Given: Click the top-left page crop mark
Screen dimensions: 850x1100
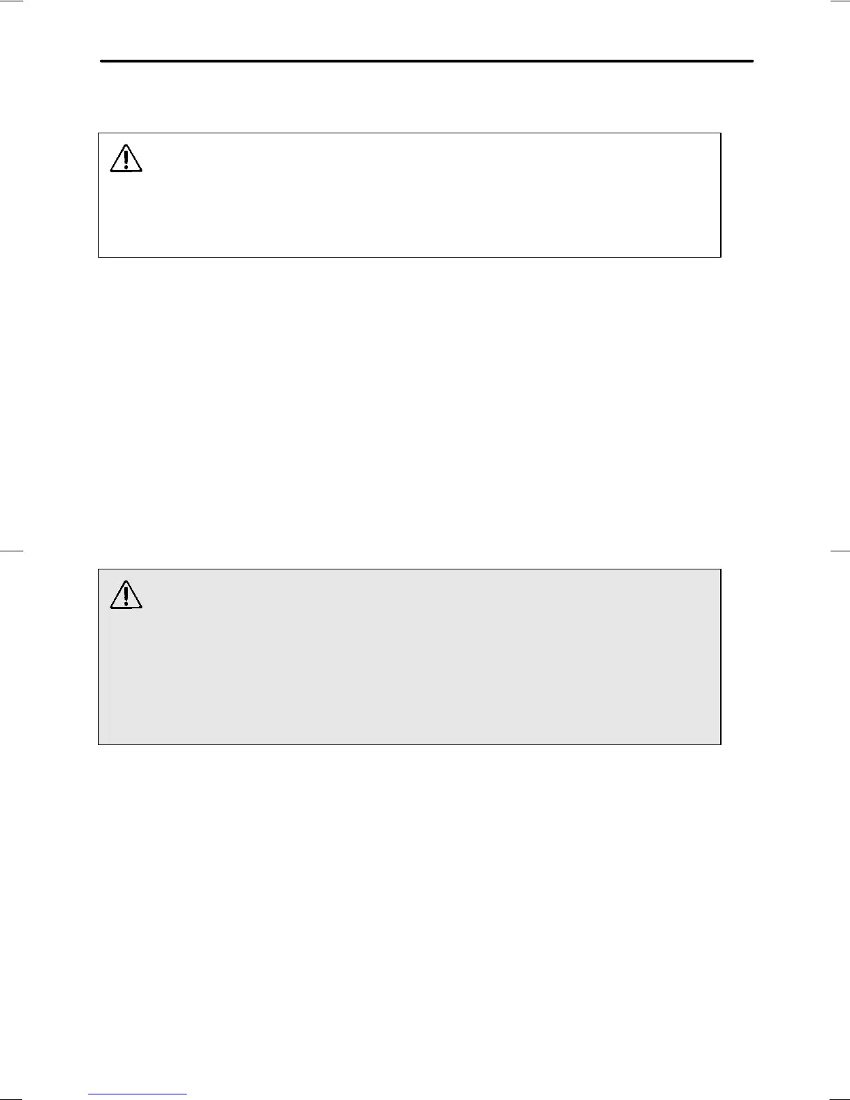Looking at the screenshot, I should click(x=12, y=1).
